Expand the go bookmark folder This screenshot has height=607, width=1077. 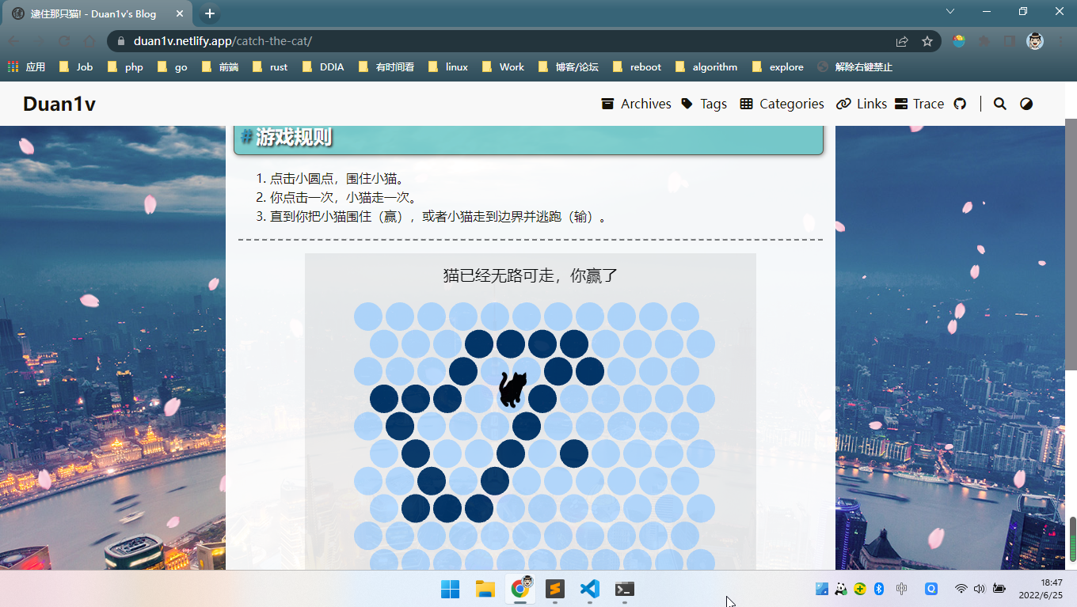point(173,67)
